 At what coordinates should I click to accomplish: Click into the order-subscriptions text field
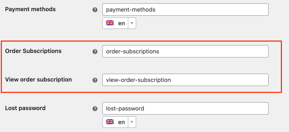(x=185, y=51)
